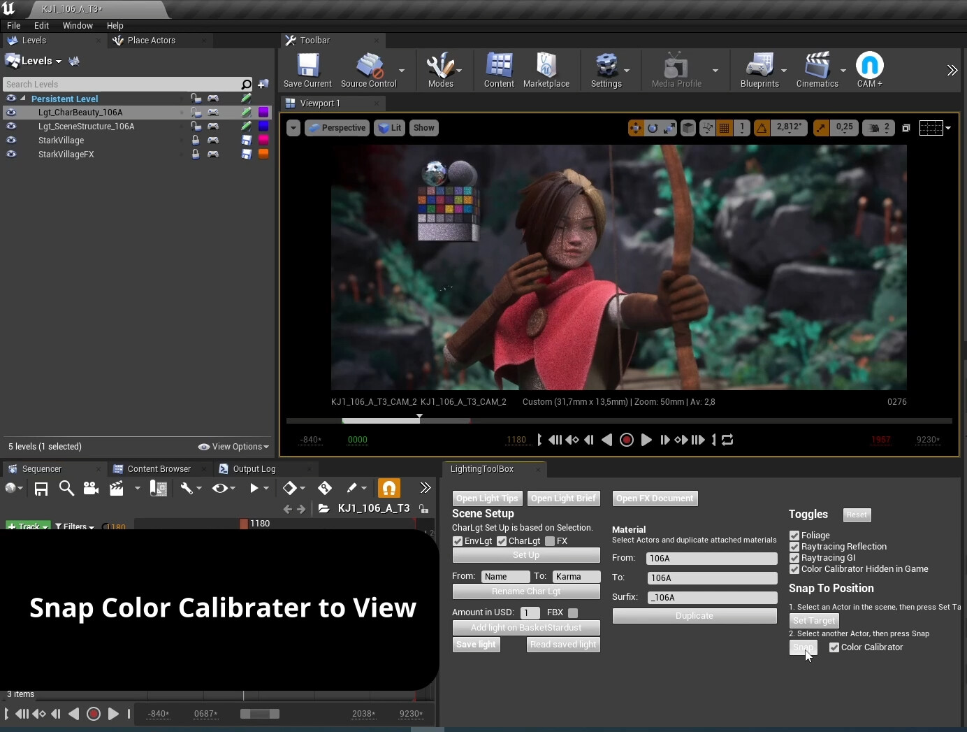The image size is (967, 732).
Task: Click the color swatch beside Lgt_CharBeauty_106A
Action: pyautogui.click(x=263, y=113)
